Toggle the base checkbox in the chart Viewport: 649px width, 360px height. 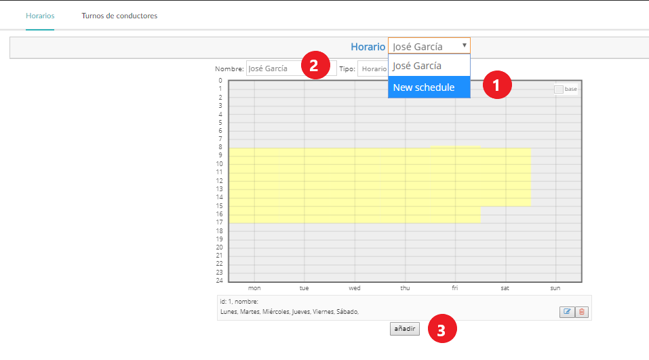pos(559,89)
